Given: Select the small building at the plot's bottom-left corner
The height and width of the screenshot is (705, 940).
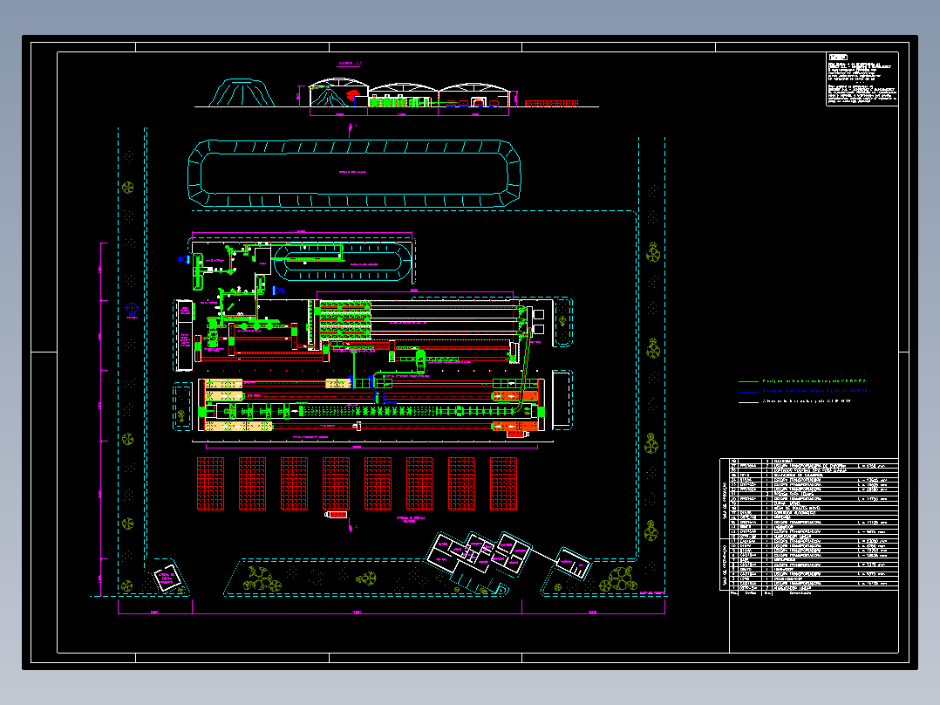Looking at the screenshot, I should pos(167,578).
